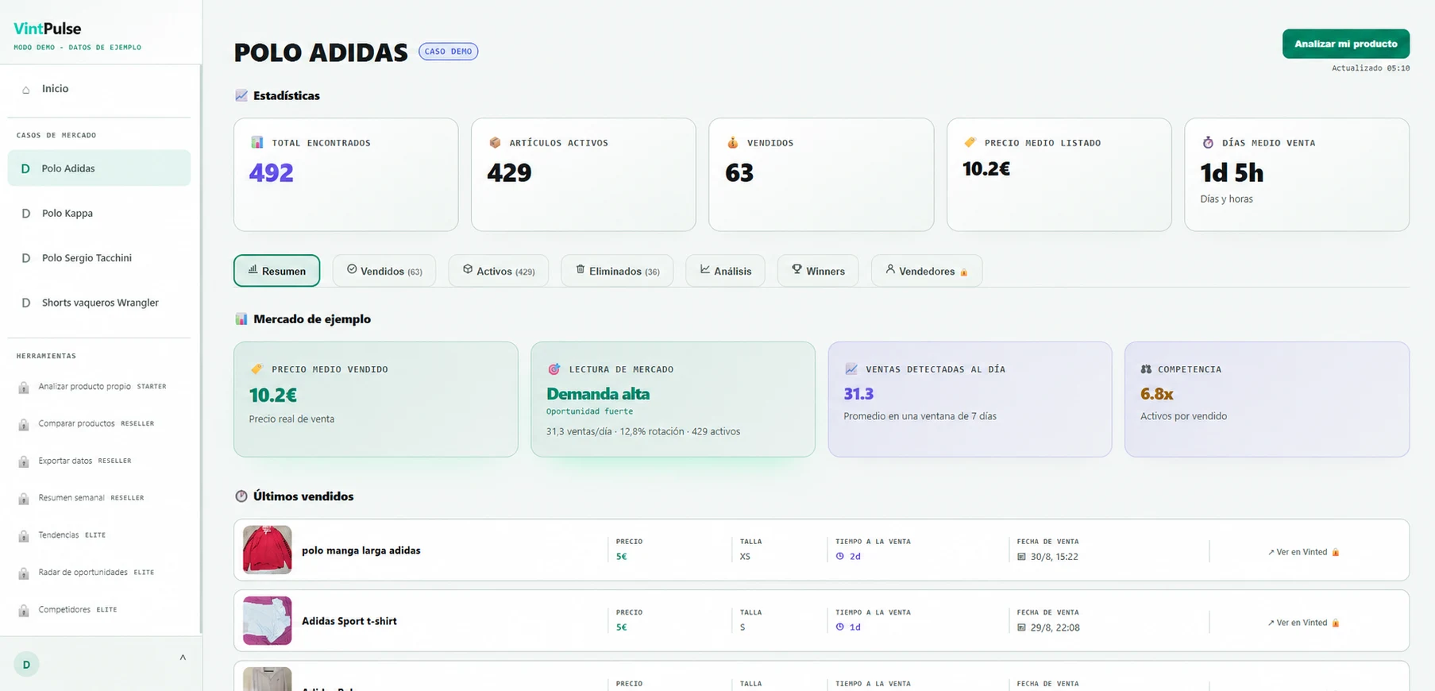Click the lock icon beside Comparar productos

[x=24, y=424]
